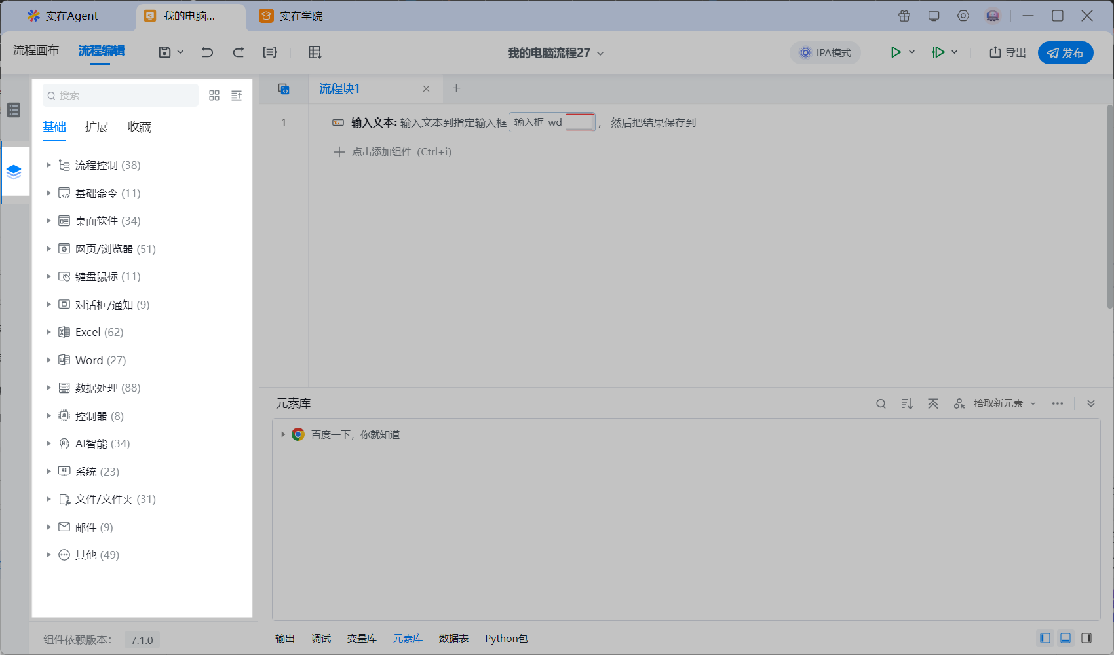Open the 输出 bottom tab
The height and width of the screenshot is (655, 1114).
[x=285, y=638]
